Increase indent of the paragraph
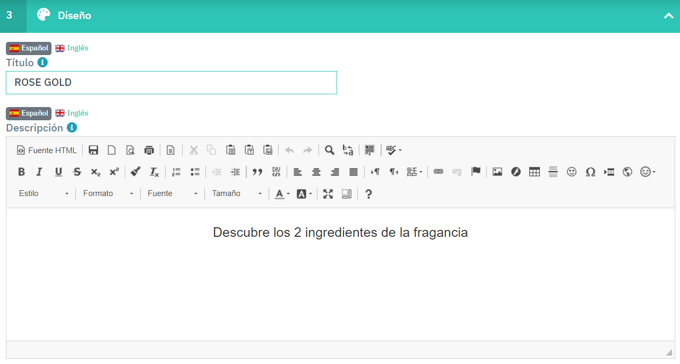This screenshot has height=364, width=680. pos(235,172)
